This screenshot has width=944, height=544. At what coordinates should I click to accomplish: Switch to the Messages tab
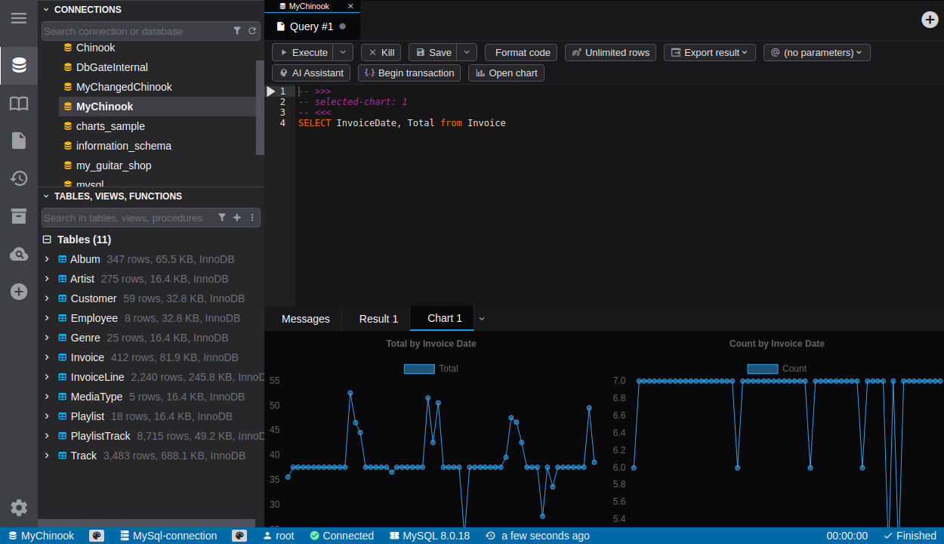coord(305,319)
